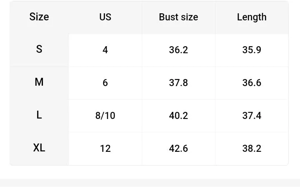Select bust size 42.6 value
This screenshot has width=300, height=188.
tap(178, 148)
